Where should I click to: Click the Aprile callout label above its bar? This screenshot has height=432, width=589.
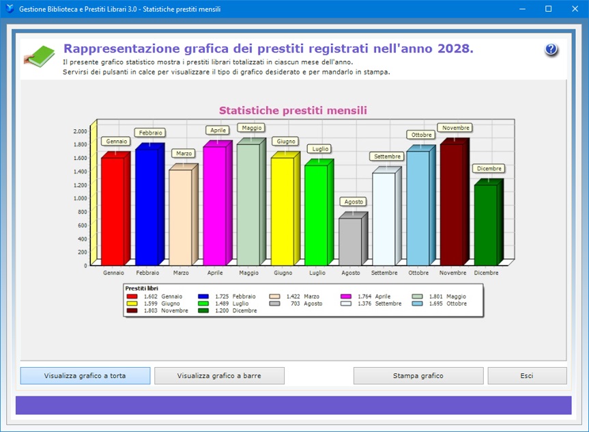(x=218, y=130)
